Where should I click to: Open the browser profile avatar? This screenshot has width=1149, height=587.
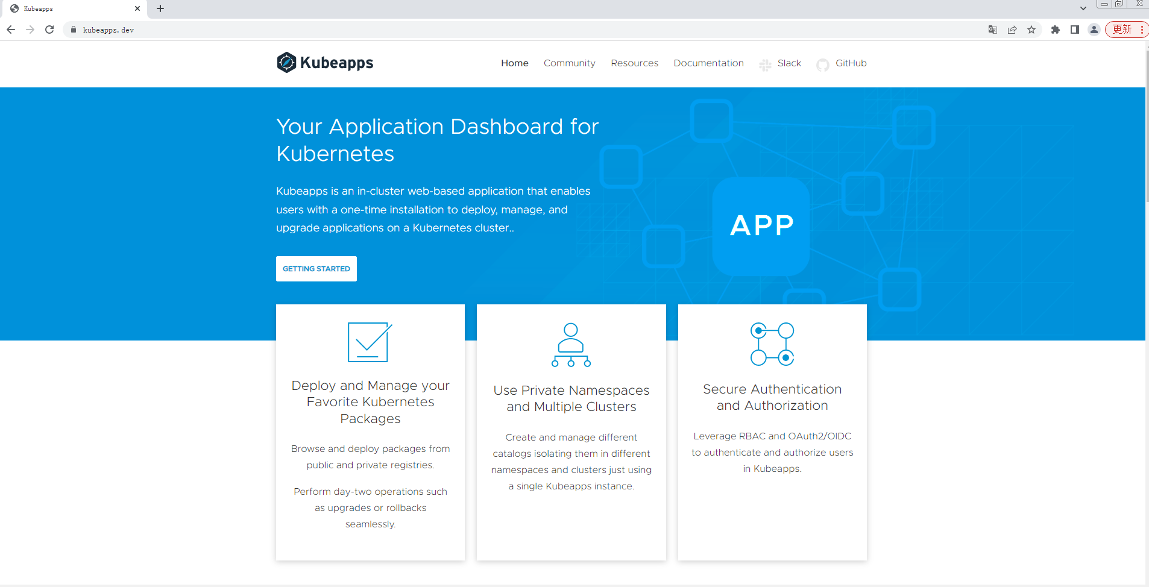click(1094, 30)
